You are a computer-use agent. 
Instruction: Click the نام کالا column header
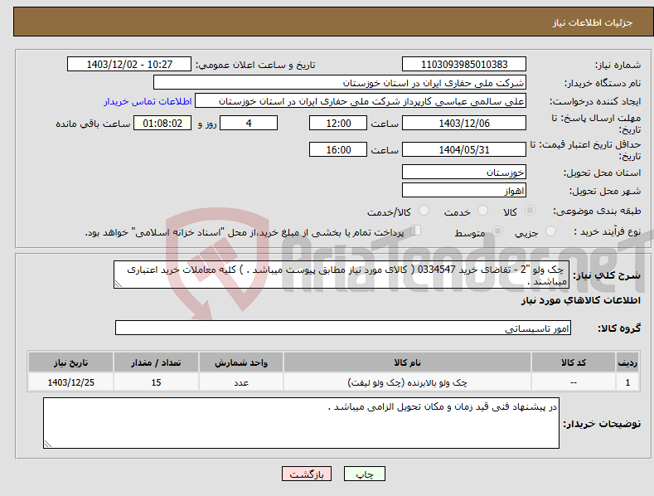click(407, 362)
